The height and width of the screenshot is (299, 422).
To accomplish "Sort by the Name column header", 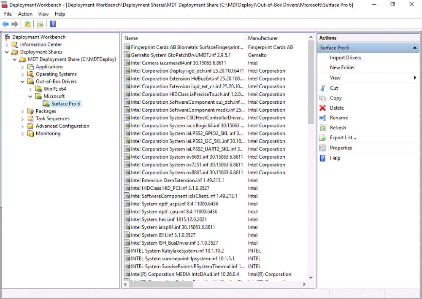I will click(x=184, y=38).
